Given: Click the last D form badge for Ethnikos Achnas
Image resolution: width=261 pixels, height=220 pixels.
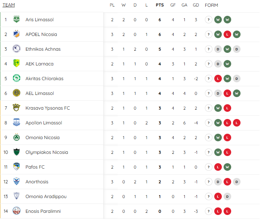Looking at the screenshot, I should (x=237, y=49).
